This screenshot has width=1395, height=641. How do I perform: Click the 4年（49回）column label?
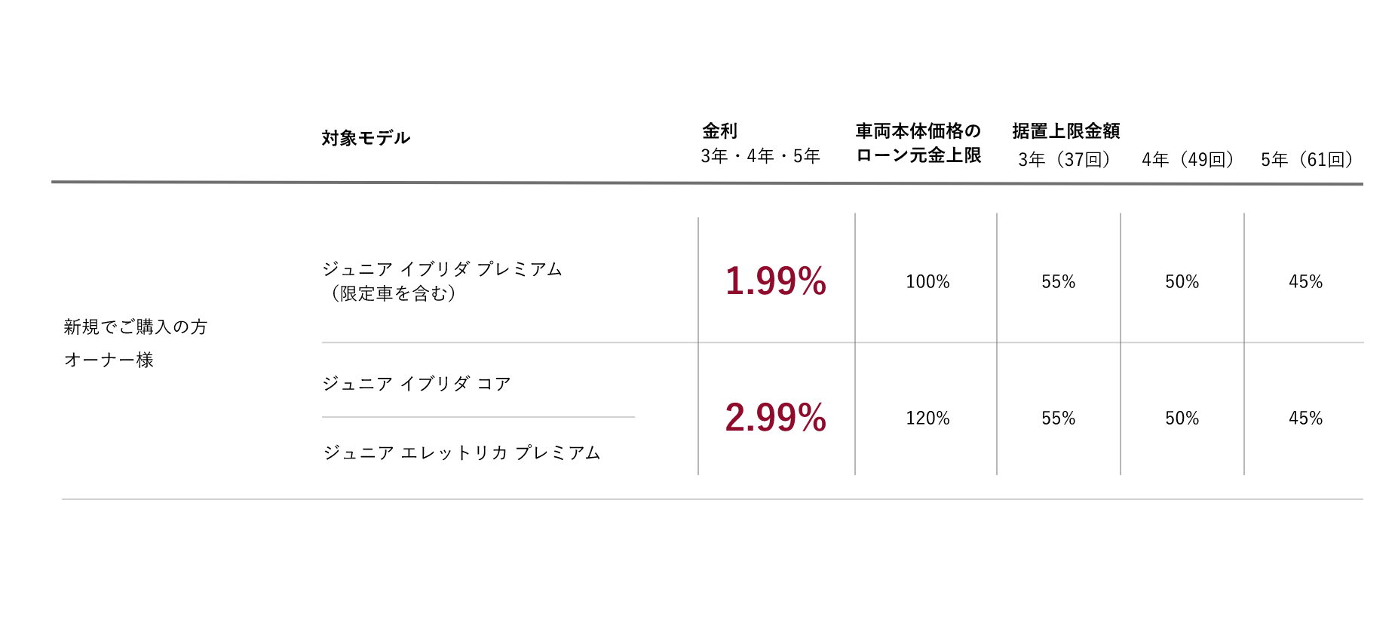pos(1188,160)
